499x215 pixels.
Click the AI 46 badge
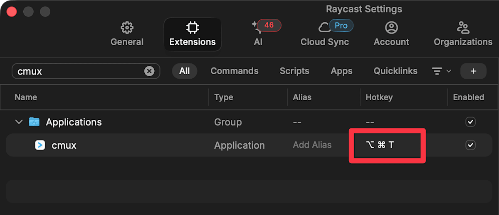coord(269,25)
